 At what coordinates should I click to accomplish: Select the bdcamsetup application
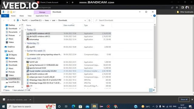[x=69, y=39]
